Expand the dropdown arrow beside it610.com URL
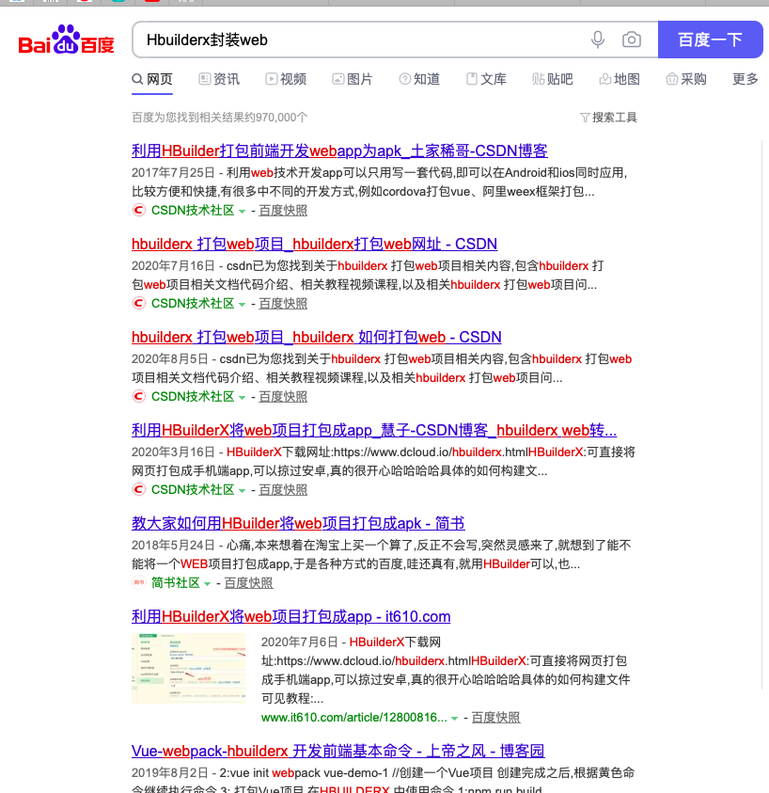The width and height of the screenshot is (769, 793). tap(454, 718)
